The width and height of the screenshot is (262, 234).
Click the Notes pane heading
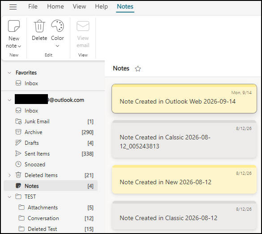121,69
